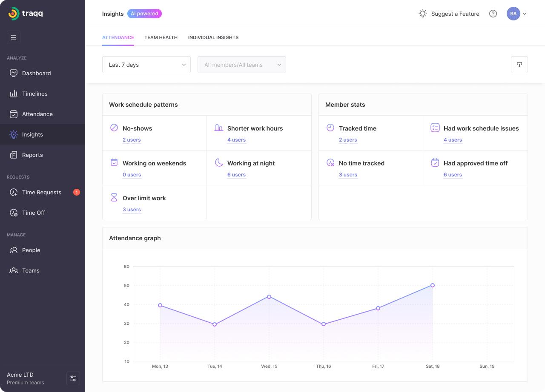The height and width of the screenshot is (392, 545).
Task: Switch to the Individual Insights tab
Action: point(213,37)
